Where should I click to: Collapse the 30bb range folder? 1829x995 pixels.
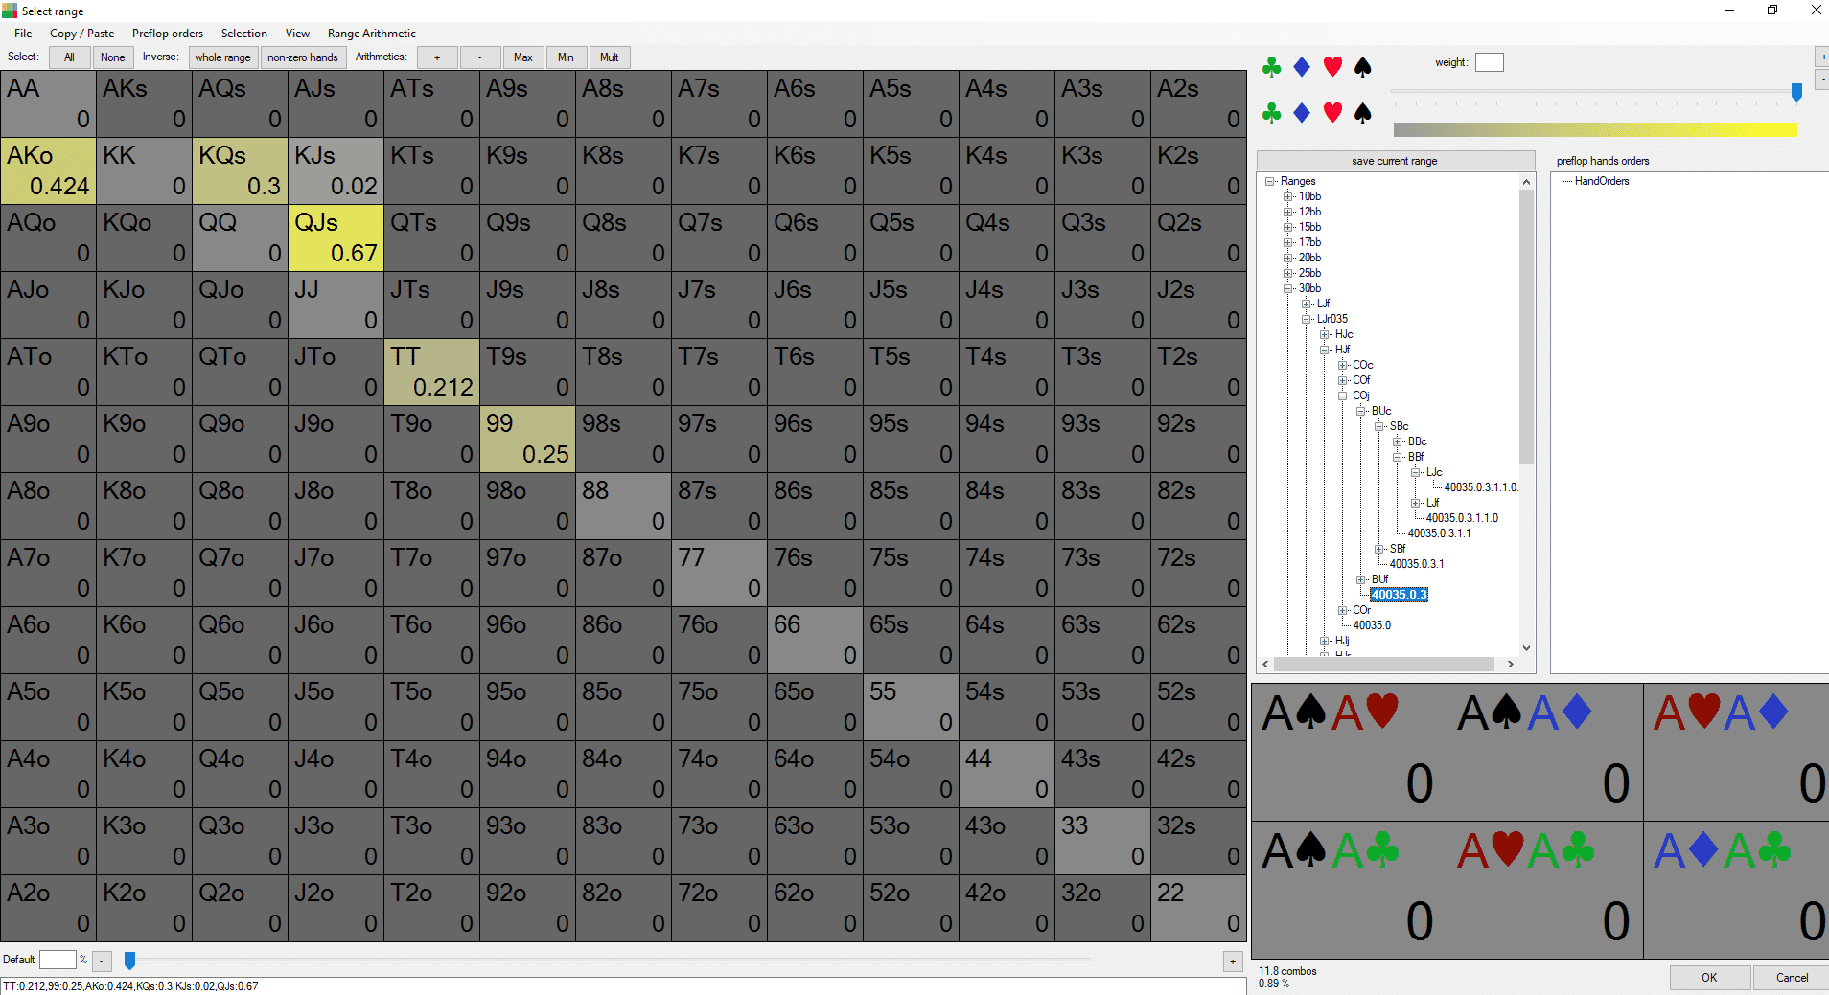coord(1288,288)
